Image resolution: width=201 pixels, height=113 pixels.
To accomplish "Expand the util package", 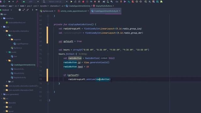I will click(x=7, y=82).
